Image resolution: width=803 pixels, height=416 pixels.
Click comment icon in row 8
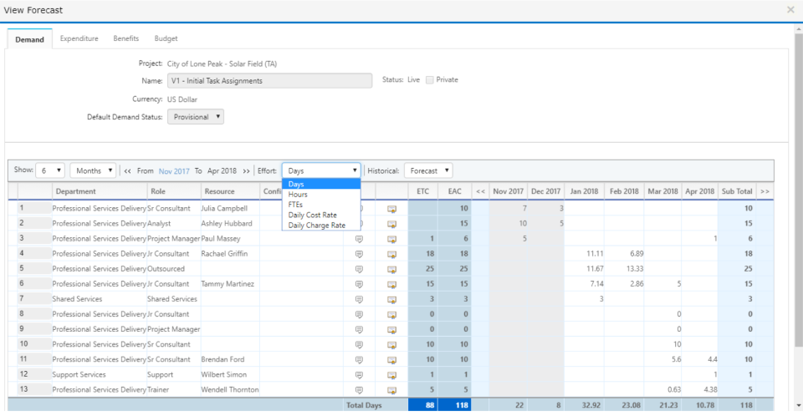359,314
